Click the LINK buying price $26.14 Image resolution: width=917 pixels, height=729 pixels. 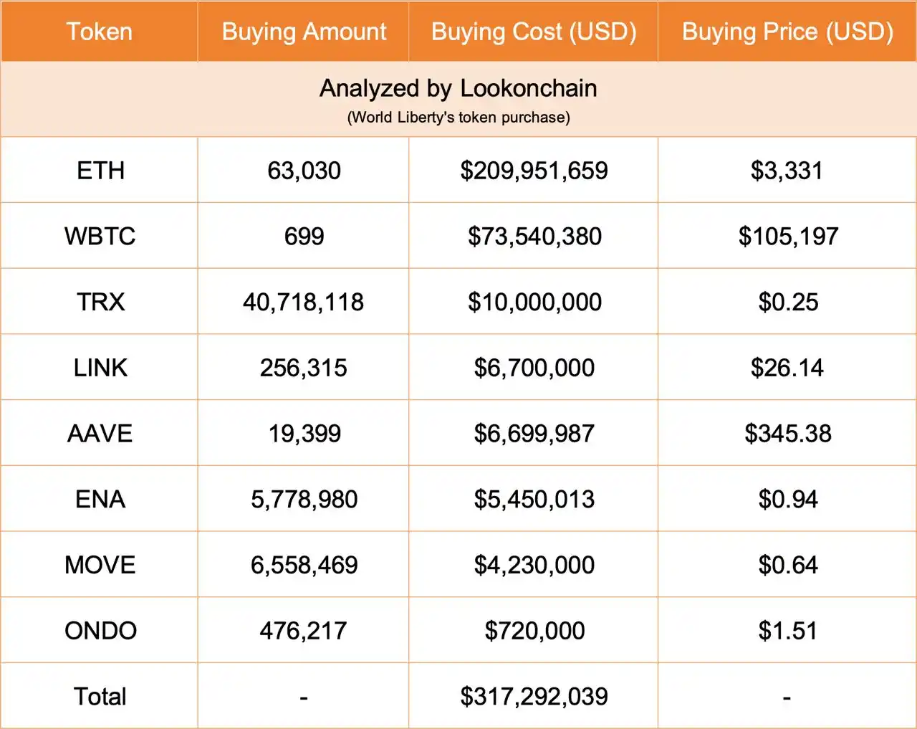(787, 368)
